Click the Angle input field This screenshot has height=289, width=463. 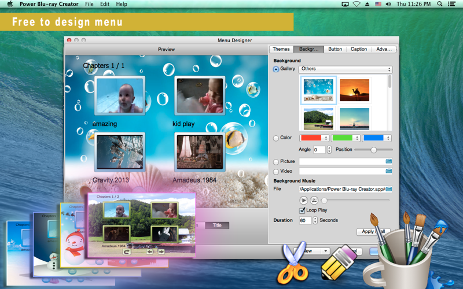[319, 150]
